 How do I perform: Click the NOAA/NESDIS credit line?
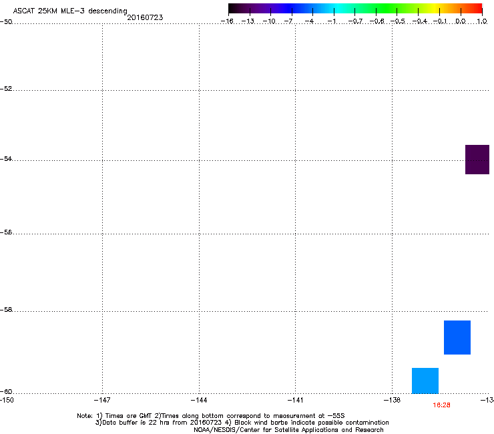pos(288,430)
